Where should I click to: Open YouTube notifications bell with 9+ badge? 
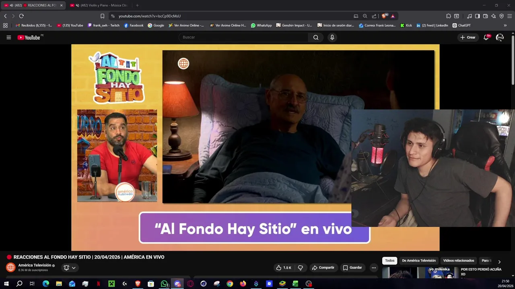coord(486,37)
